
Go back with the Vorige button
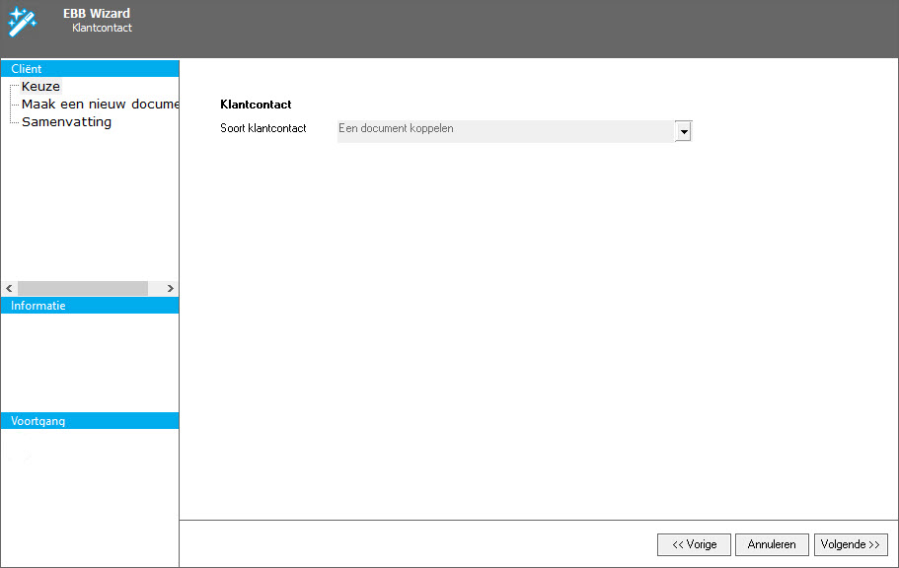pyautogui.click(x=694, y=544)
